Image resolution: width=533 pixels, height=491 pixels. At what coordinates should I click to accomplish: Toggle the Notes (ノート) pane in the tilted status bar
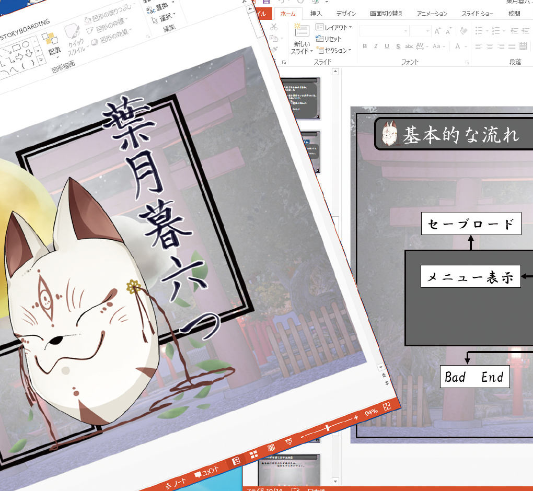(176, 484)
